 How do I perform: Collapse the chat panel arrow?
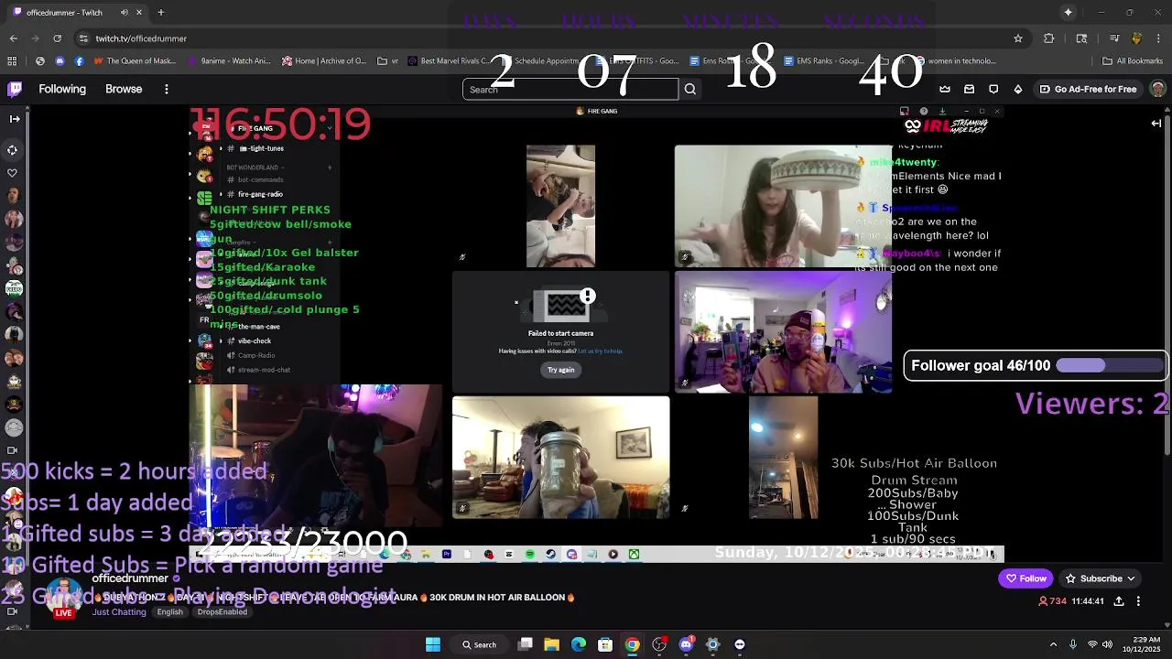(1156, 123)
